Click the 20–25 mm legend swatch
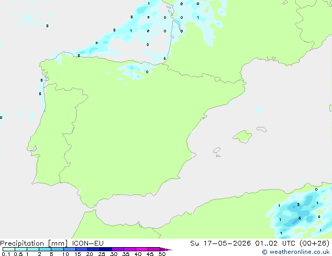 tap(93, 249)
